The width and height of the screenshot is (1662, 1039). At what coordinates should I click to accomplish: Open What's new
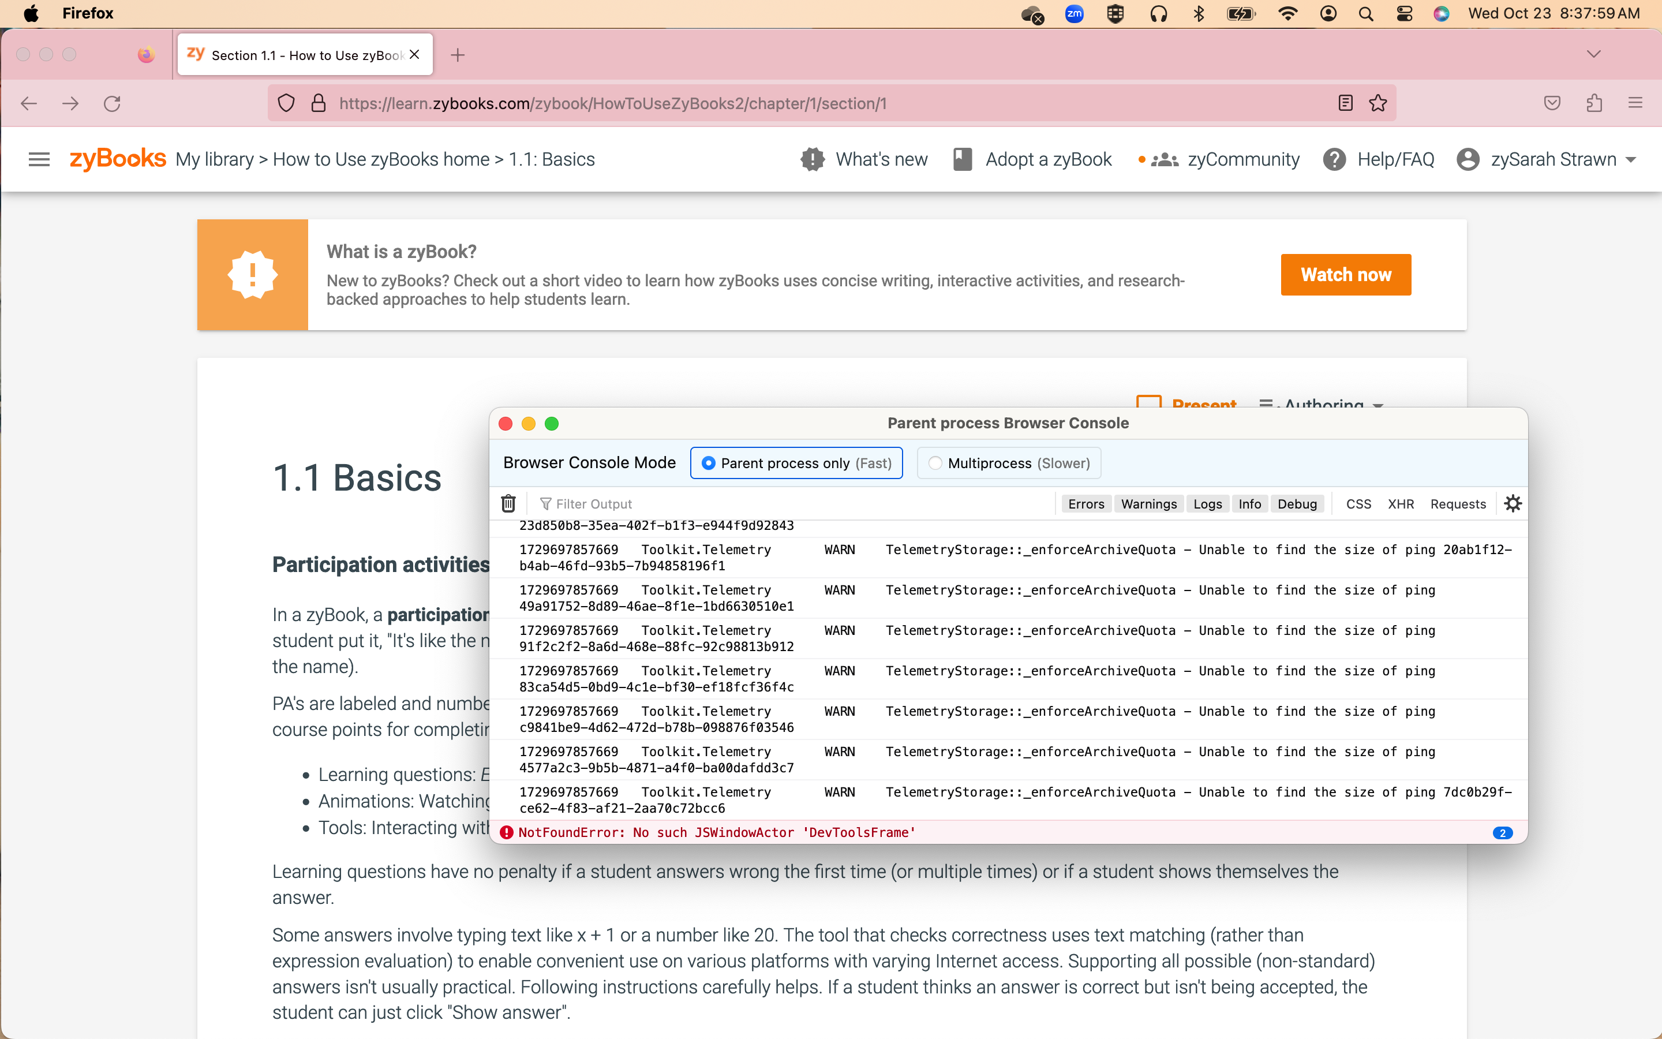point(864,159)
